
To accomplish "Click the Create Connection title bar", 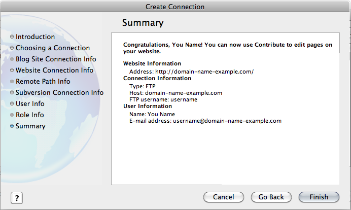I will (x=175, y=7).
